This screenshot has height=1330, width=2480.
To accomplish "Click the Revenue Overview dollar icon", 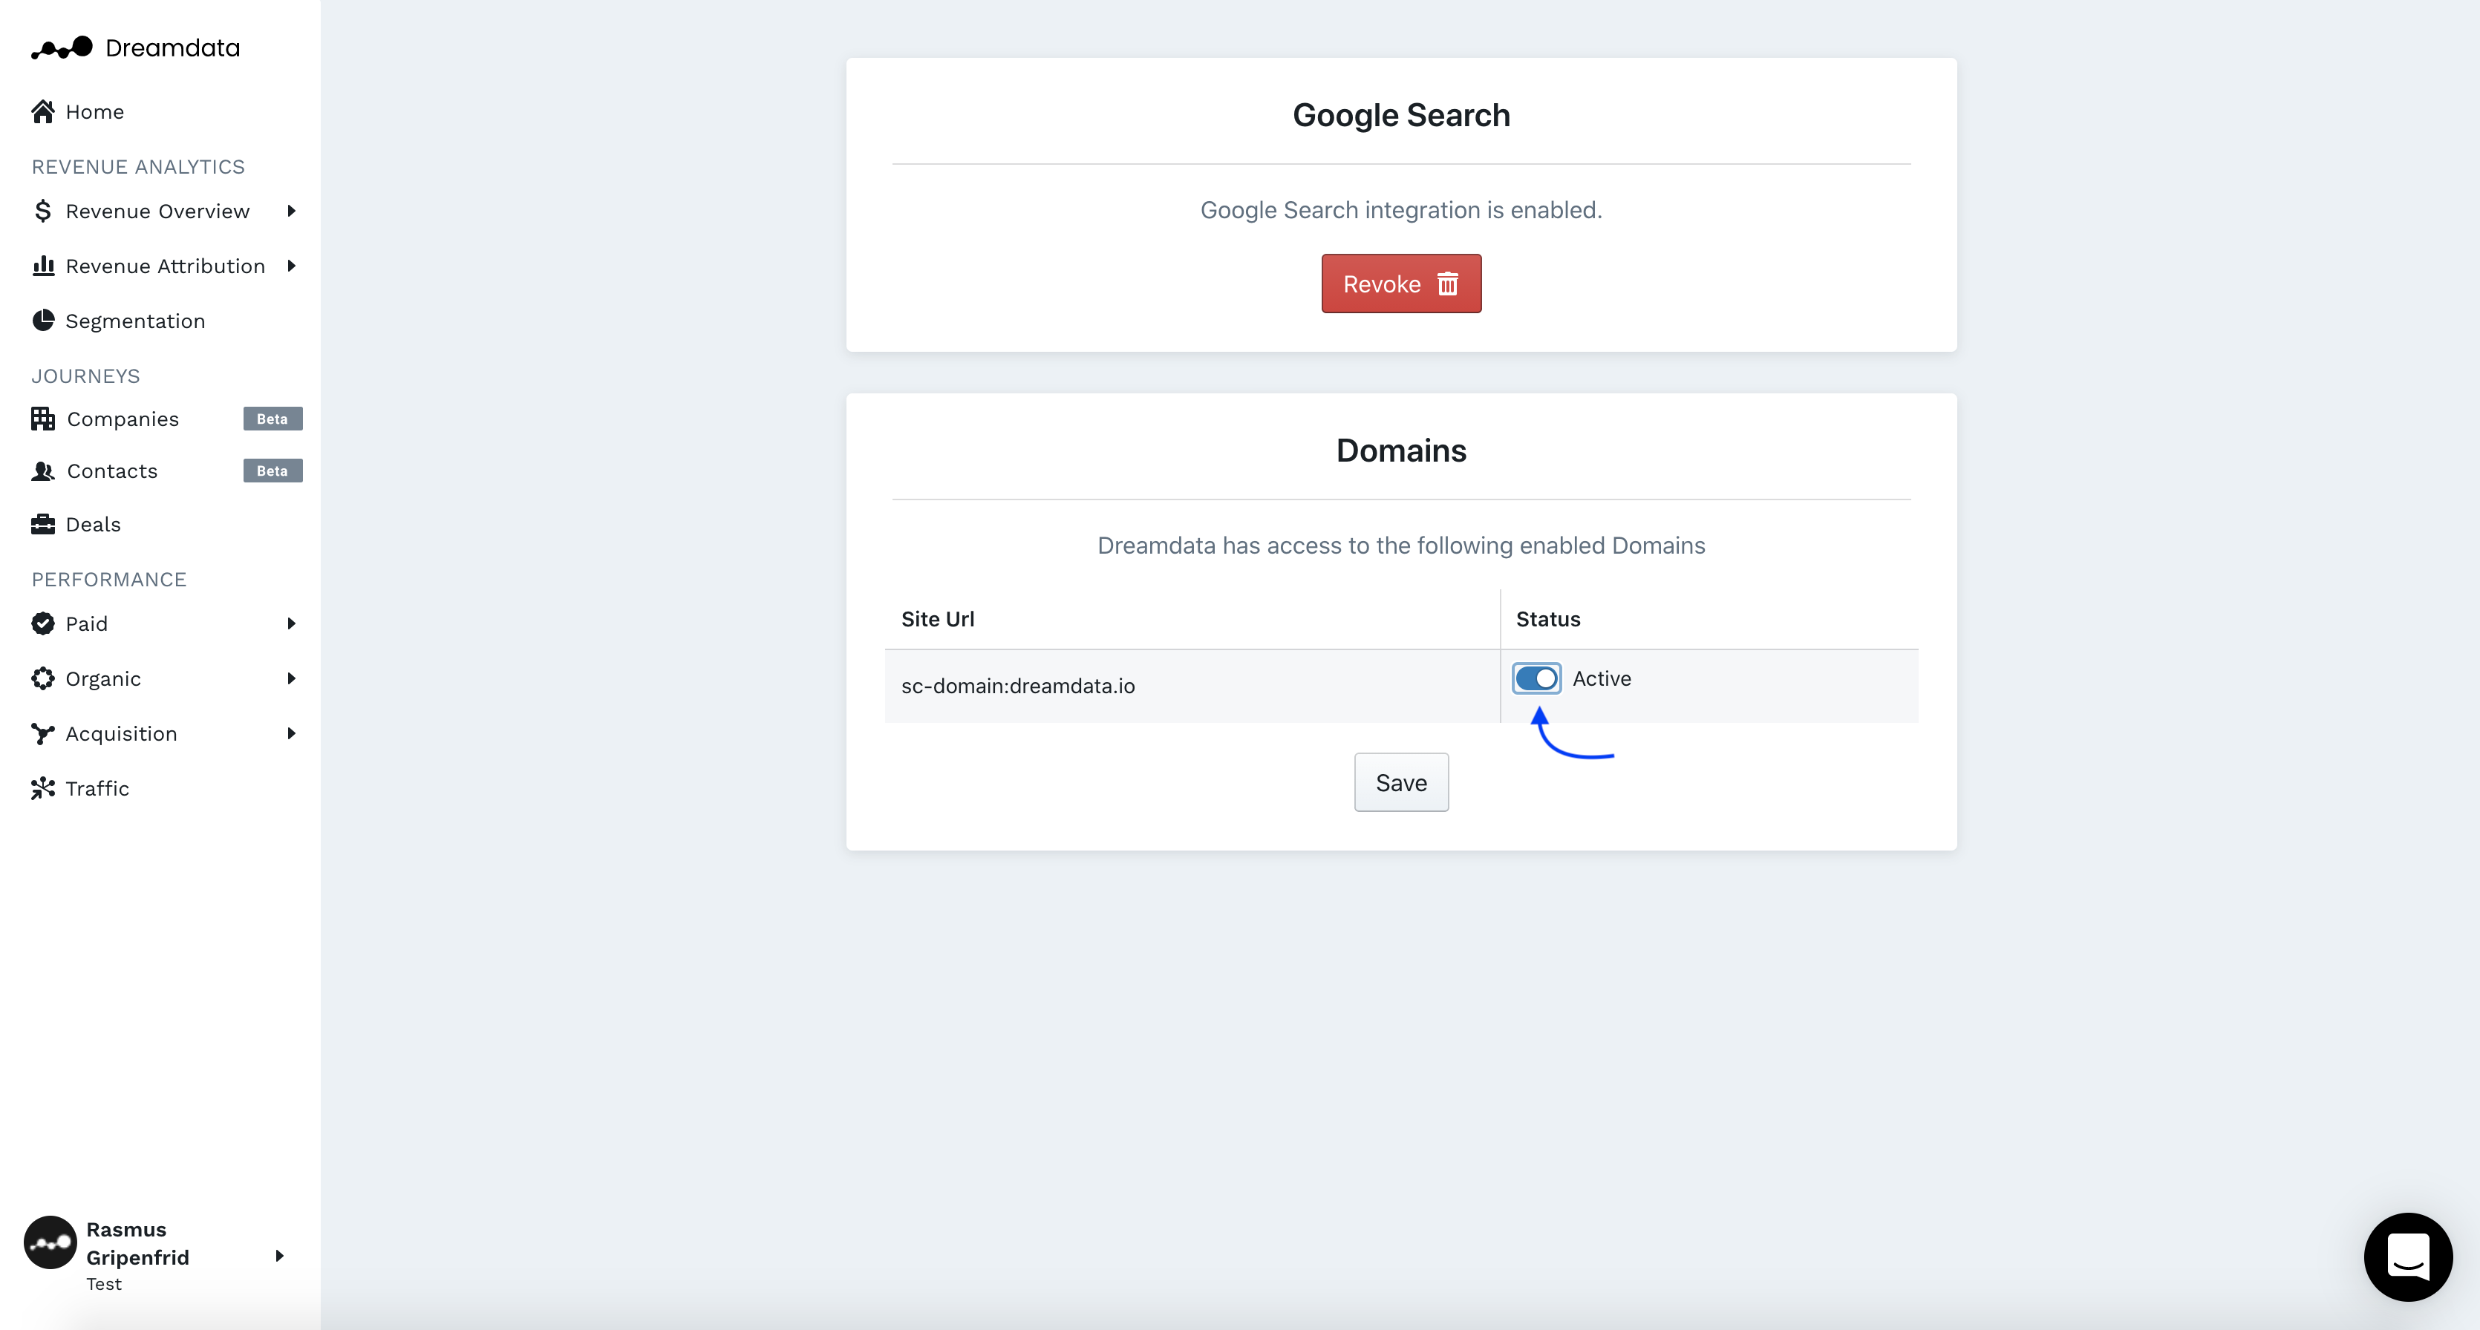I will coord(42,211).
